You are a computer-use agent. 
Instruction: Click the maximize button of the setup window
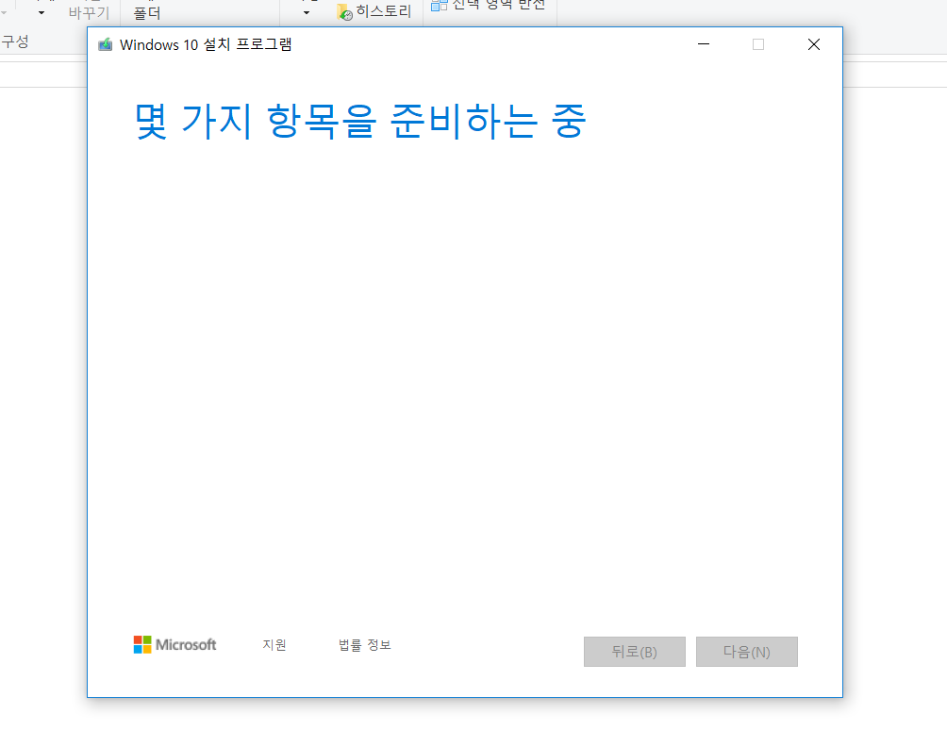(x=758, y=44)
